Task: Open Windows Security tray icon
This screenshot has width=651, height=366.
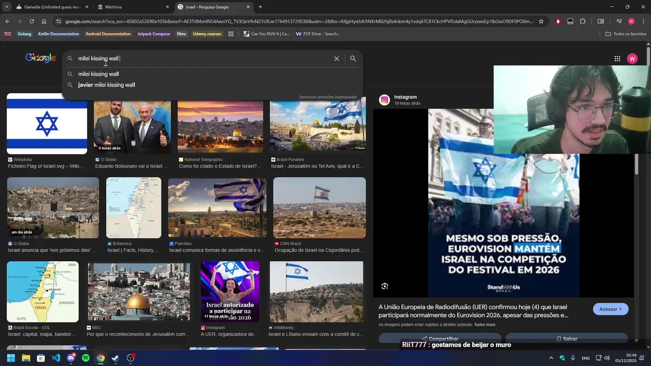Action: point(562,358)
